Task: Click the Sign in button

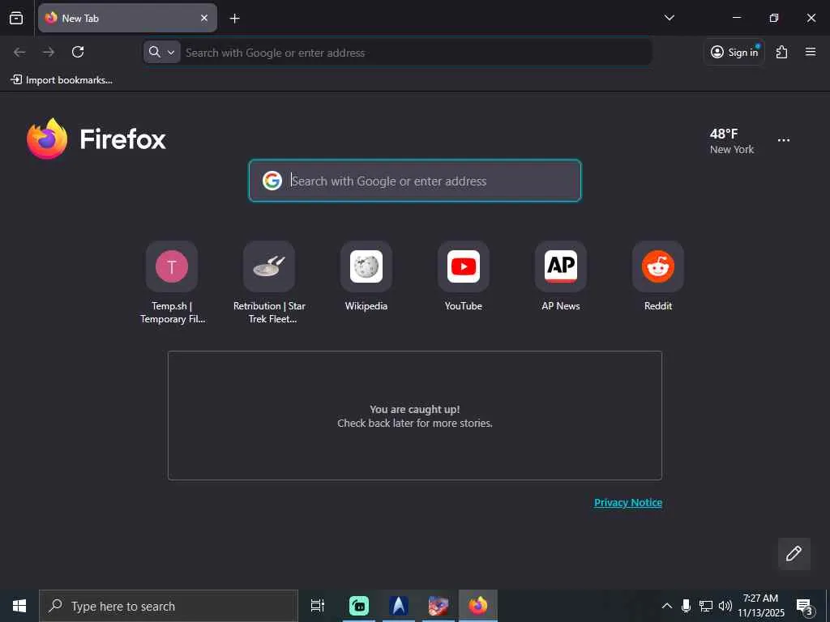Action: (734, 52)
